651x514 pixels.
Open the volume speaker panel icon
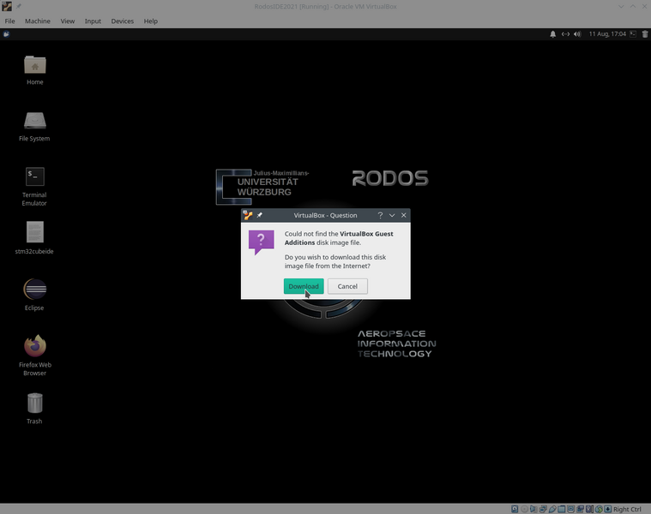pyautogui.click(x=578, y=34)
